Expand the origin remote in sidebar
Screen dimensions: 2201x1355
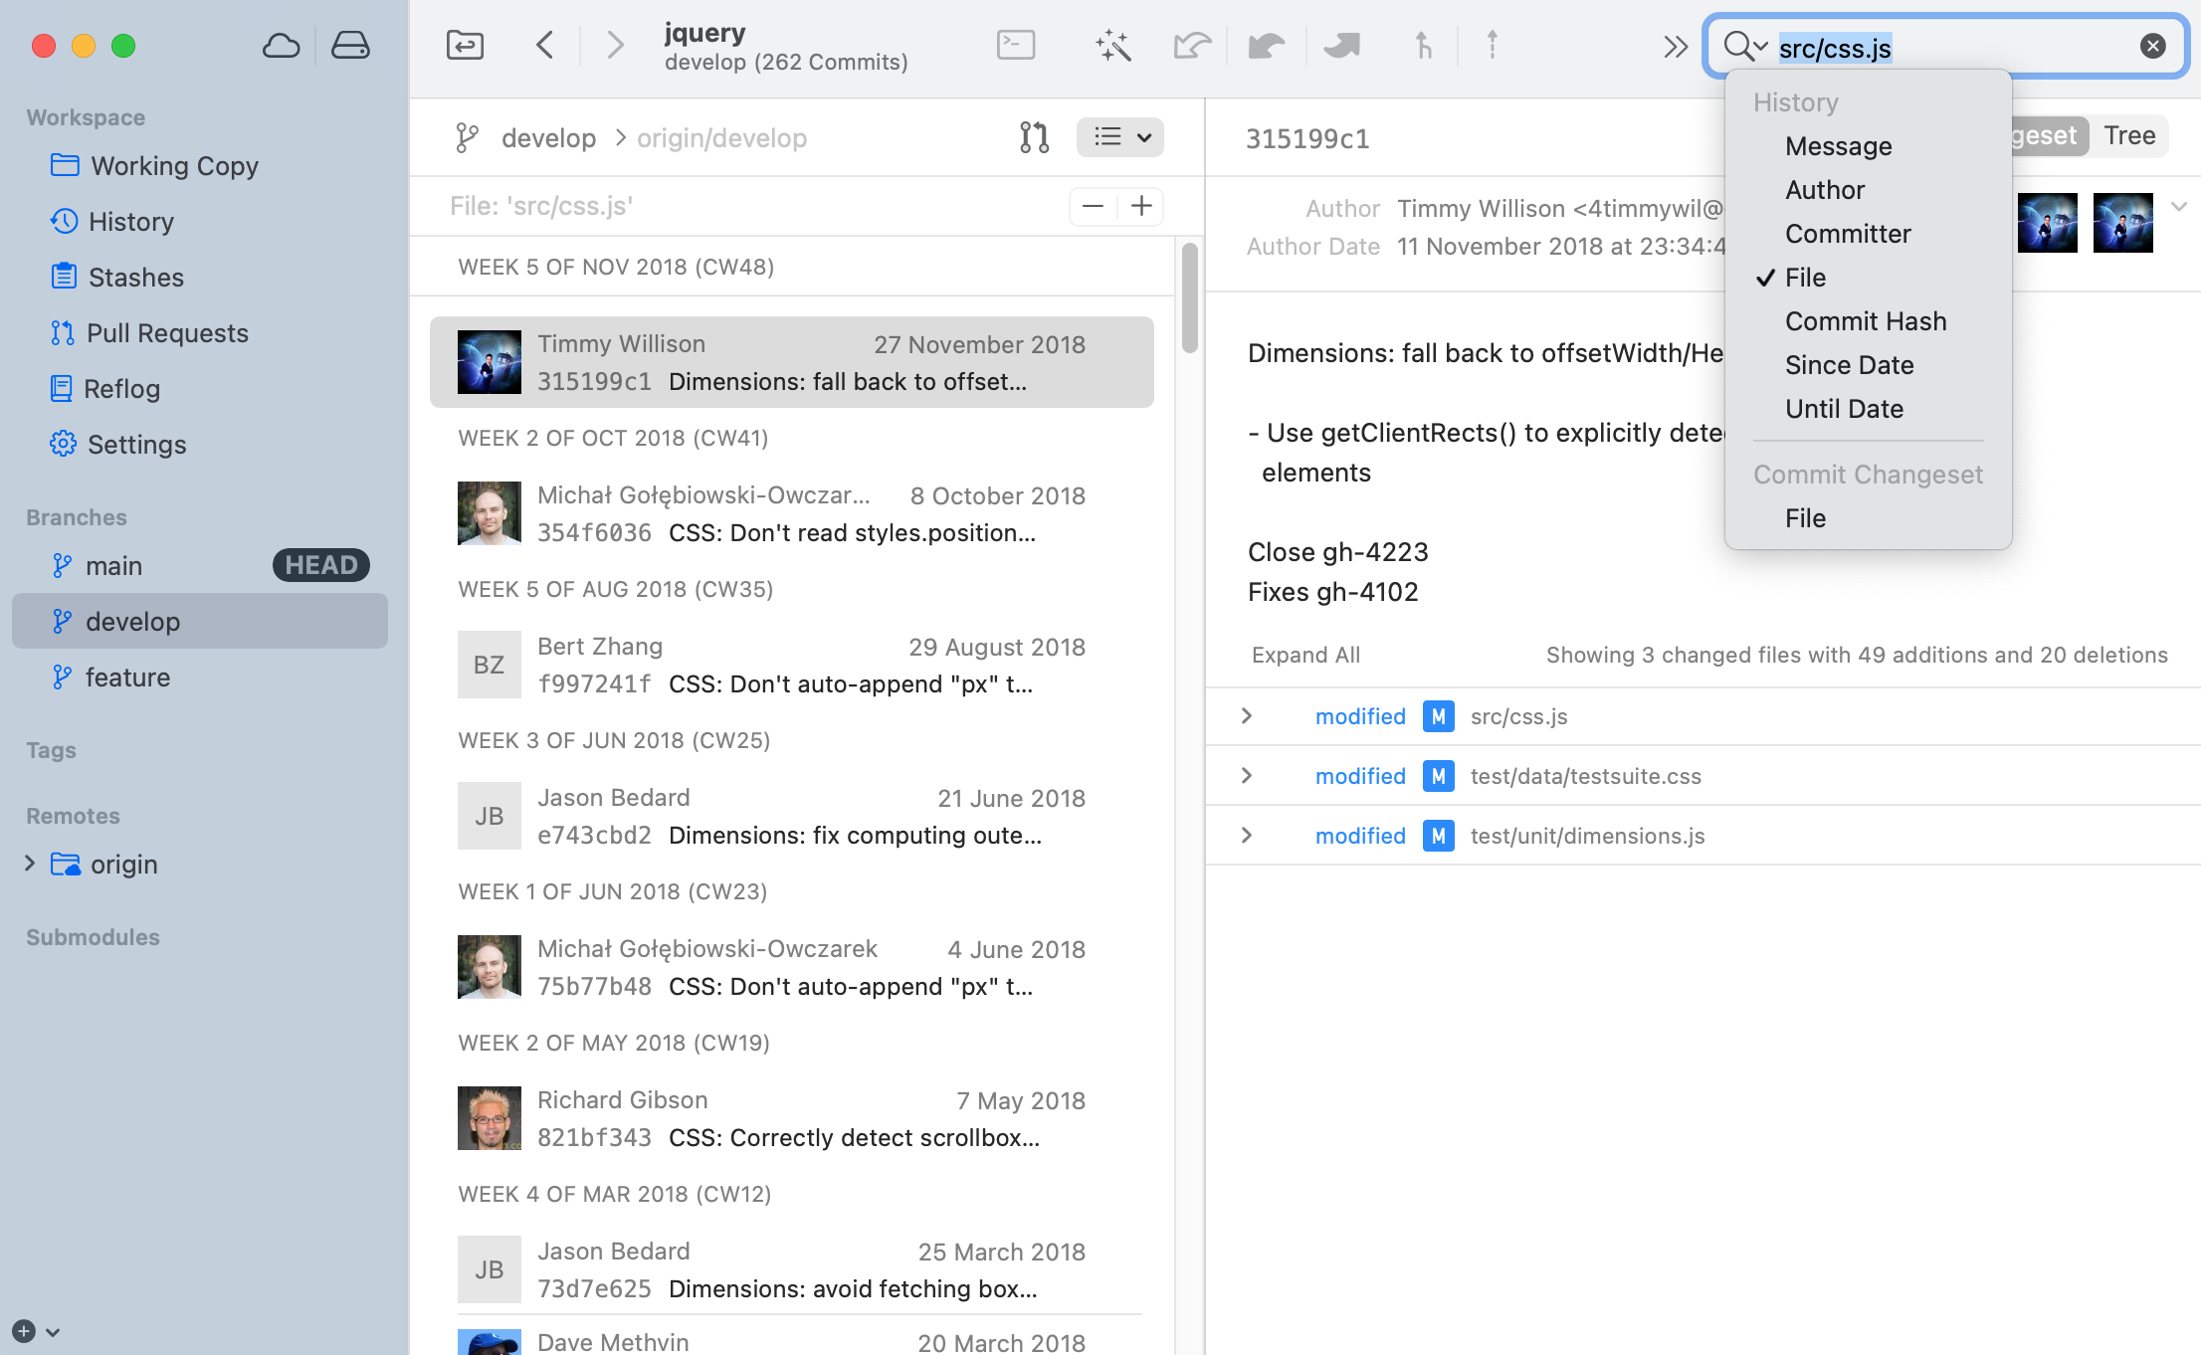point(30,864)
